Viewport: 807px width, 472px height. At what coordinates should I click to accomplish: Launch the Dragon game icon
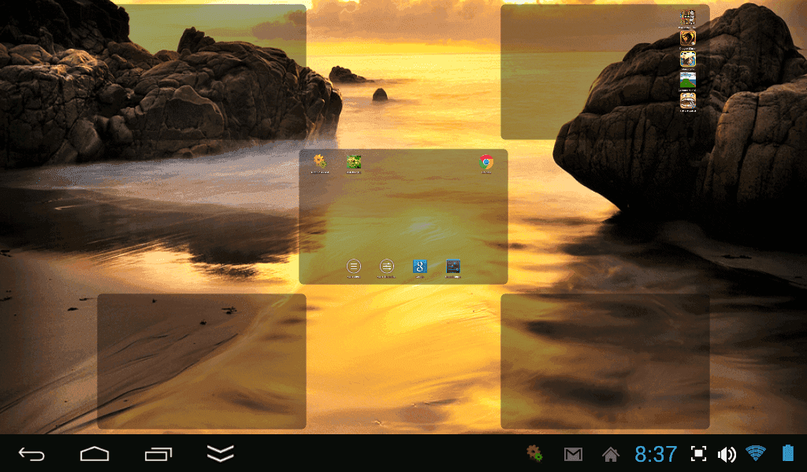pyautogui.click(x=687, y=38)
